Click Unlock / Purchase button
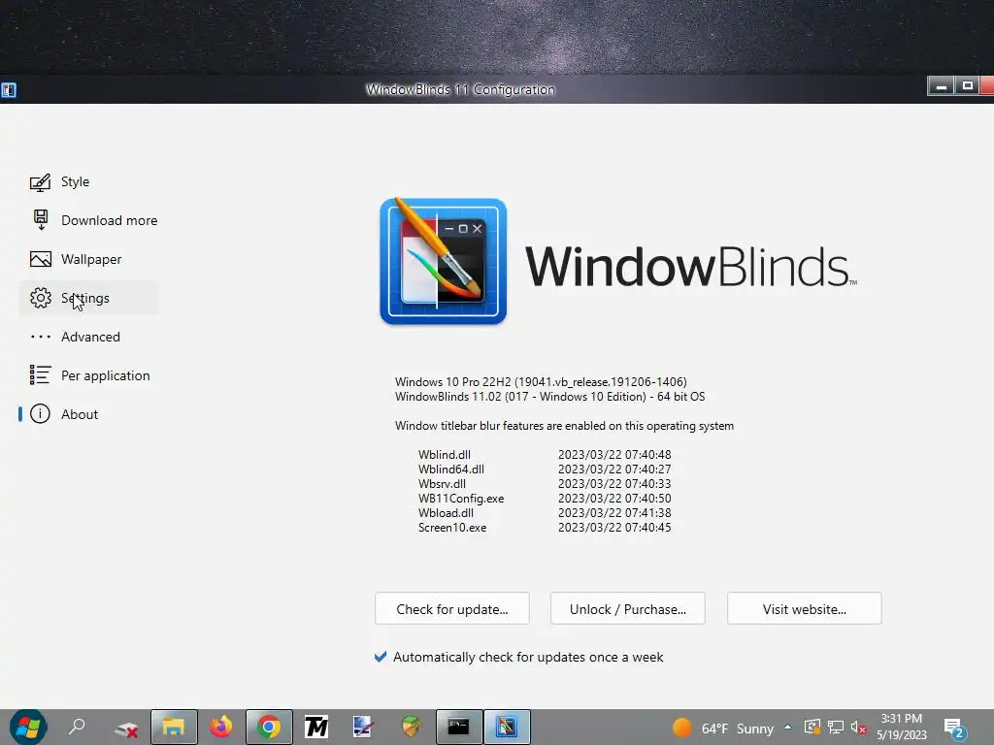 tap(628, 609)
